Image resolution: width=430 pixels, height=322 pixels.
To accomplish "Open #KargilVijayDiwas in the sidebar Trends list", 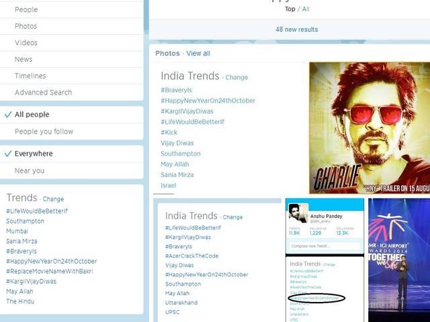I will point(32,281).
